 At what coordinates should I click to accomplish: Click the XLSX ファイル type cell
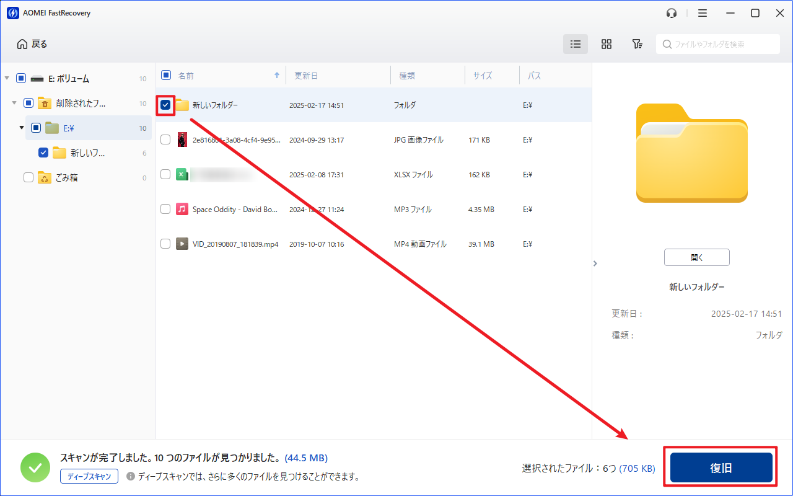tap(413, 175)
